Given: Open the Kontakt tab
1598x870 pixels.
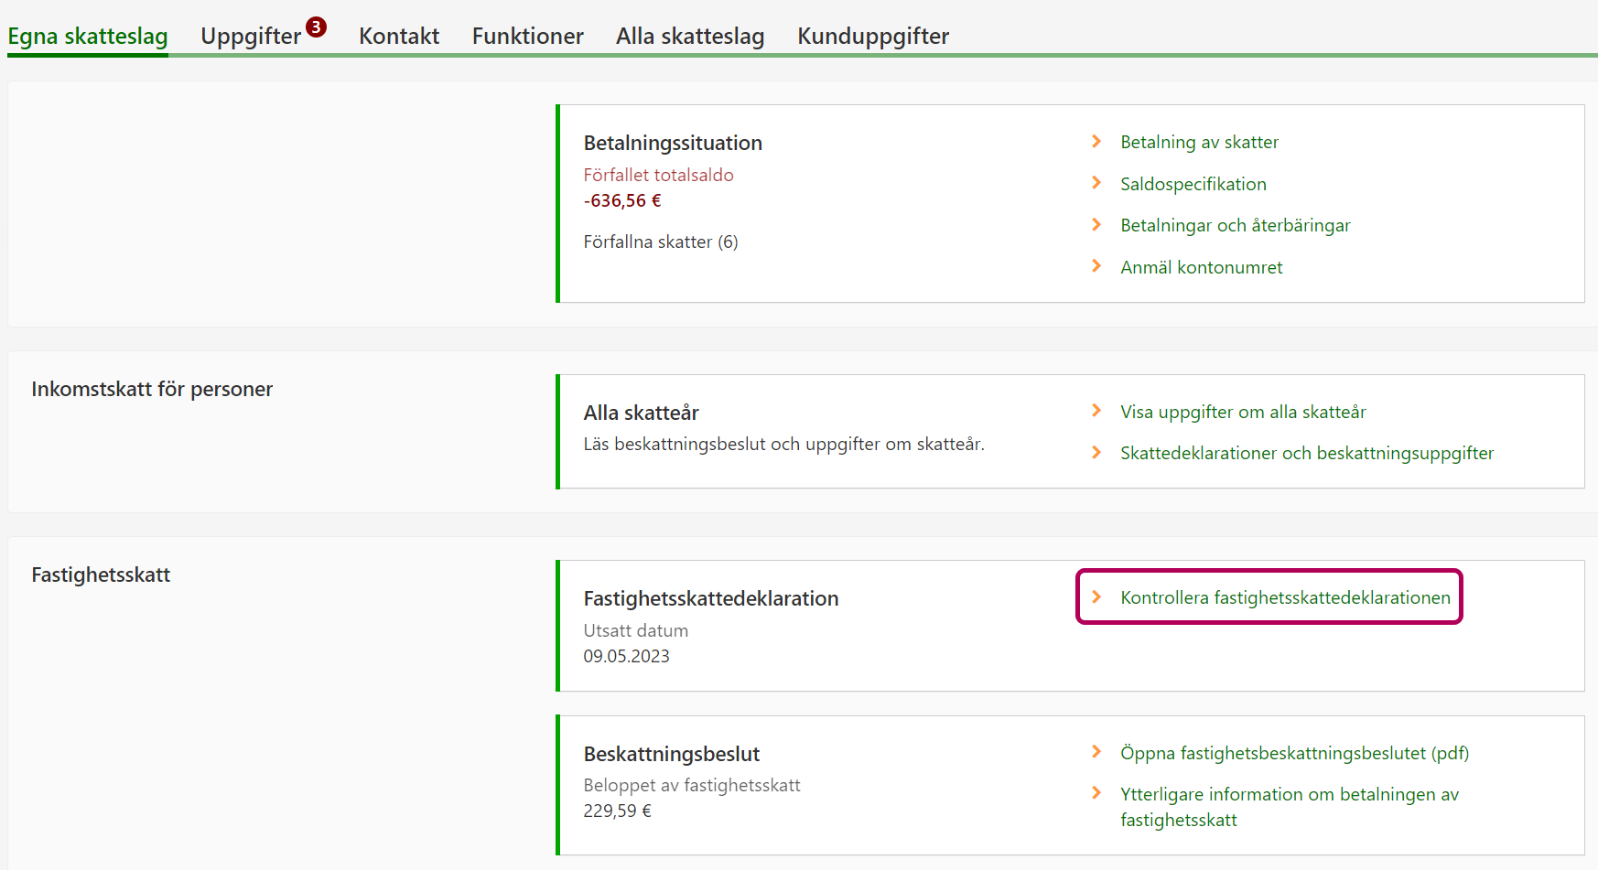Looking at the screenshot, I should [x=399, y=37].
